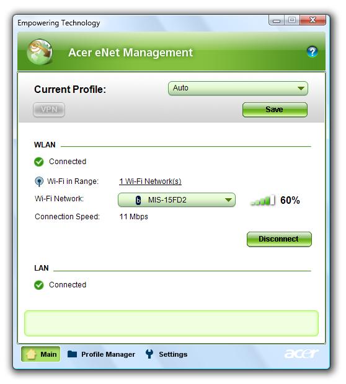Screen dimensions: 346x384
Task: Click the Profile Manager folder icon
Action: (72, 354)
